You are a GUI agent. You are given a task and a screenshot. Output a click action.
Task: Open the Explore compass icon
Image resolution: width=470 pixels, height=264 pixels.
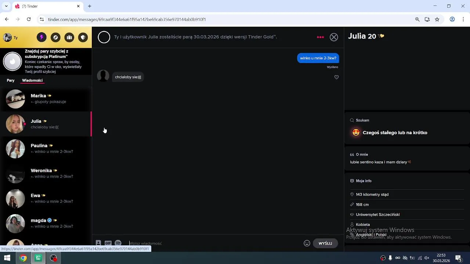click(x=55, y=37)
